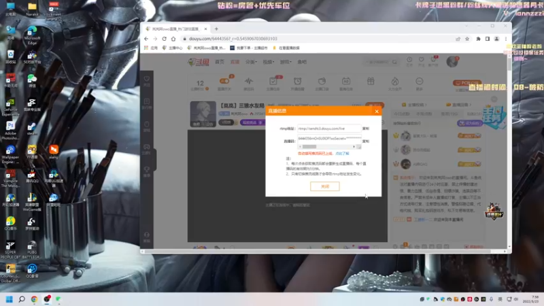Open the AD task icon in streamer toolbar
Image resolution: width=544 pixels, height=306 pixels.
(346, 81)
